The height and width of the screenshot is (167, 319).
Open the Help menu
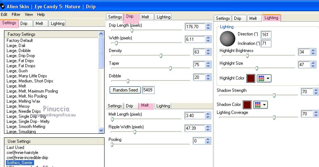click(x=41, y=14)
